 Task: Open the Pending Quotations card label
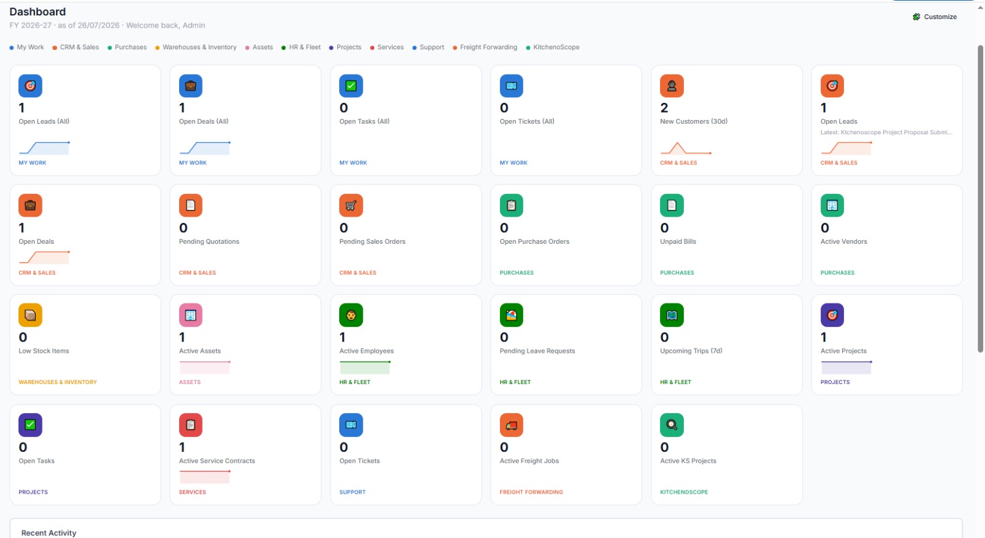click(x=209, y=242)
